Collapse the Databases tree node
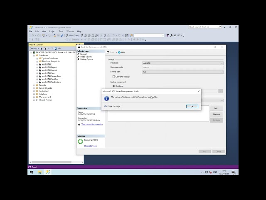The width and height of the screenshot is (266, 200). (34, 55)
